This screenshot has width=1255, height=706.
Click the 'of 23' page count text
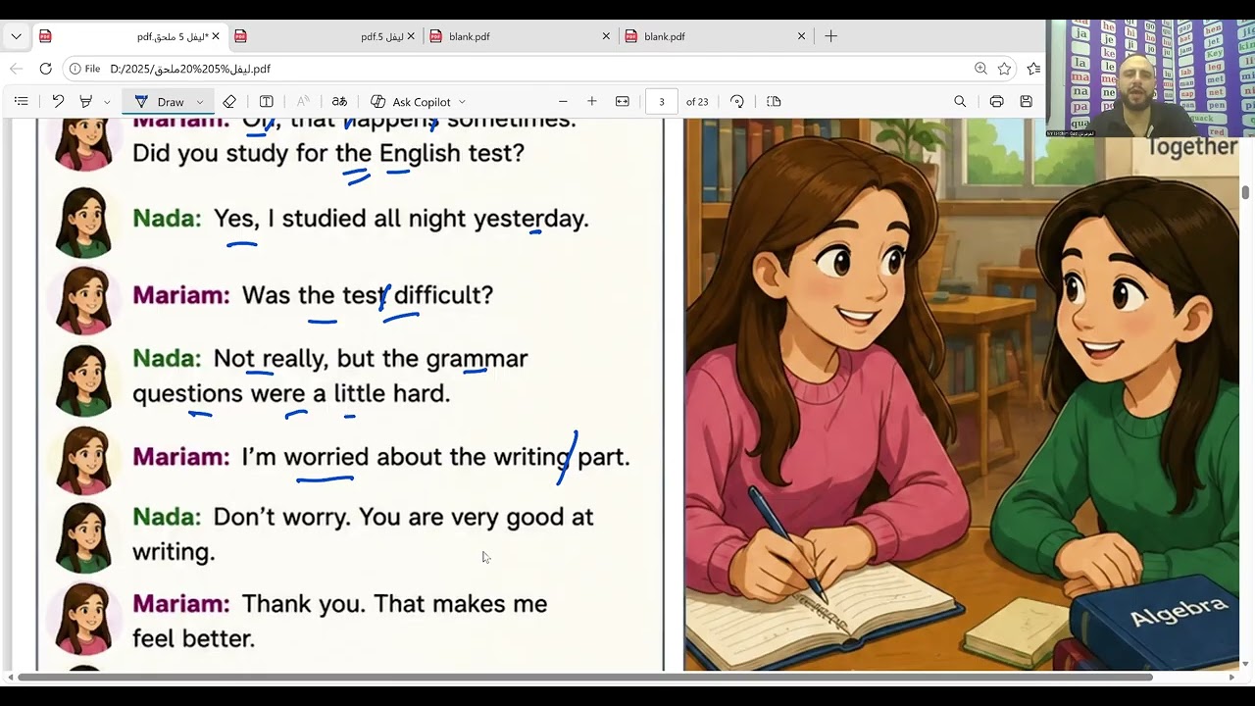pyautogui.click(x=697, y=102)
